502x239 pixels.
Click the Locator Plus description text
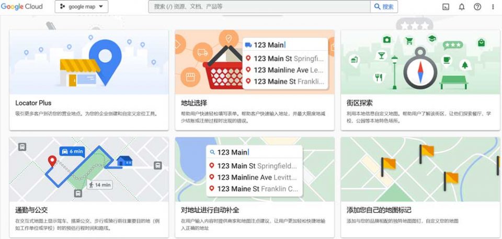click(x=86, y=113)
